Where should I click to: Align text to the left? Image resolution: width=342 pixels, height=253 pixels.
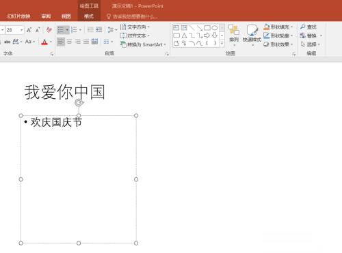pyautogui.click(x=61, y=42)
